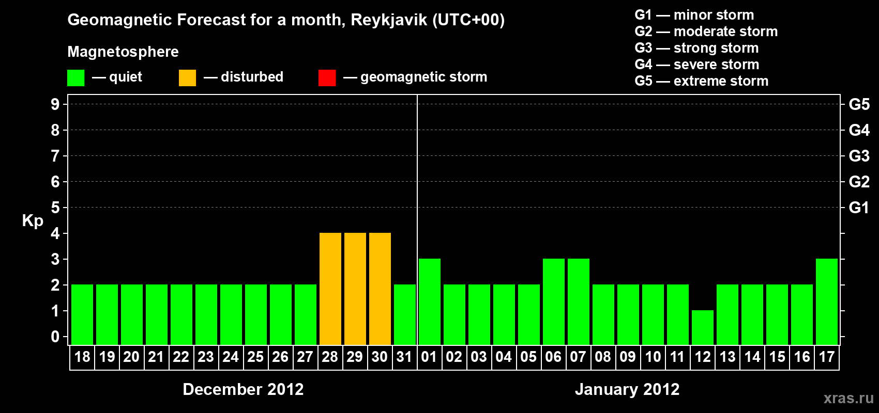Click the 'G1 — minor storm' legend text
The image size is (879, 413).
pyautogui.click(x=694, y=15)
